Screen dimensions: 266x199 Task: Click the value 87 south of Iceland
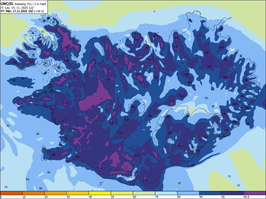[180, 183]
